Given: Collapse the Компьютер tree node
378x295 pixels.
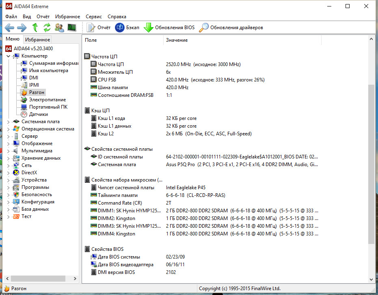Looking at the screenshot, I should click(9, 56).
